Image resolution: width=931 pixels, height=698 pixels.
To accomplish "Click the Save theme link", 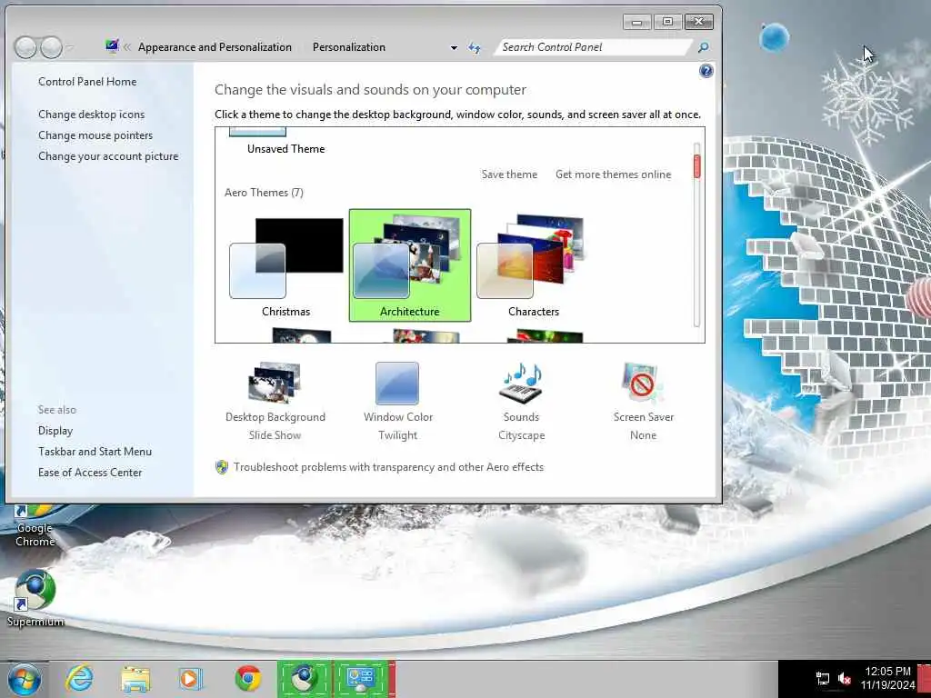I will click(x=509, y=174).
